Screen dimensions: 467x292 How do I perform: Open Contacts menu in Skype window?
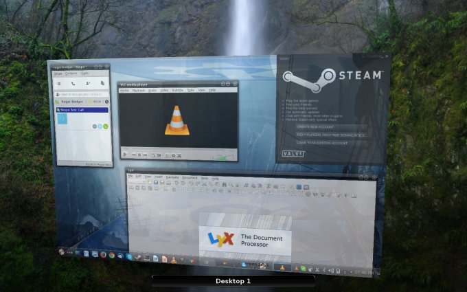click(71, 74)
